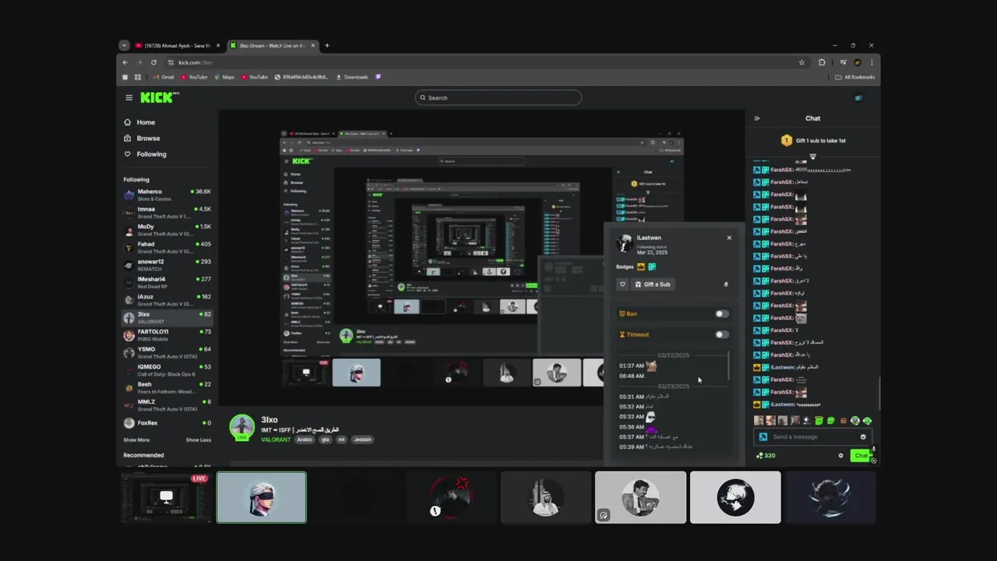This screenshot has width=997, height=561.
Task: Expand the Gift 1 sub banner
Action: coord(812,157)
